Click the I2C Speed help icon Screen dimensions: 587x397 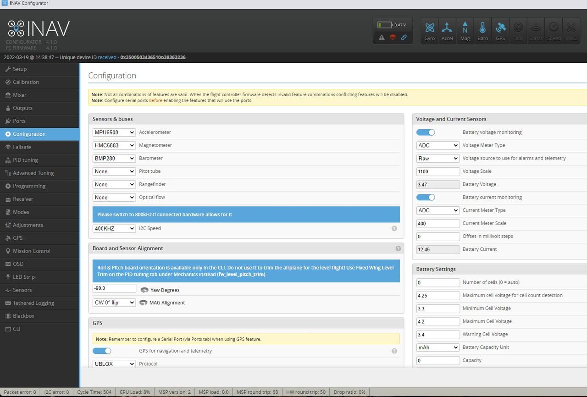(394, 228)
